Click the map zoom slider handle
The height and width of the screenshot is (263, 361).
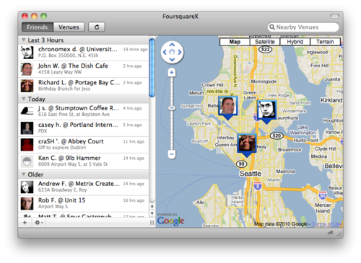pyautogui.click(x=172, y=108)
